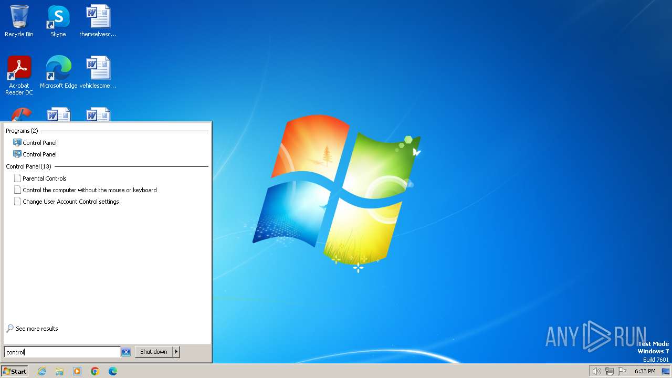Click the Control Panel (13) group header
This screenshot has height=378, width=672.
(29, 166)
